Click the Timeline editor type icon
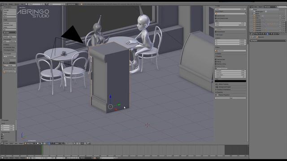This screenshot has width=287, height=161. point(2,158)
